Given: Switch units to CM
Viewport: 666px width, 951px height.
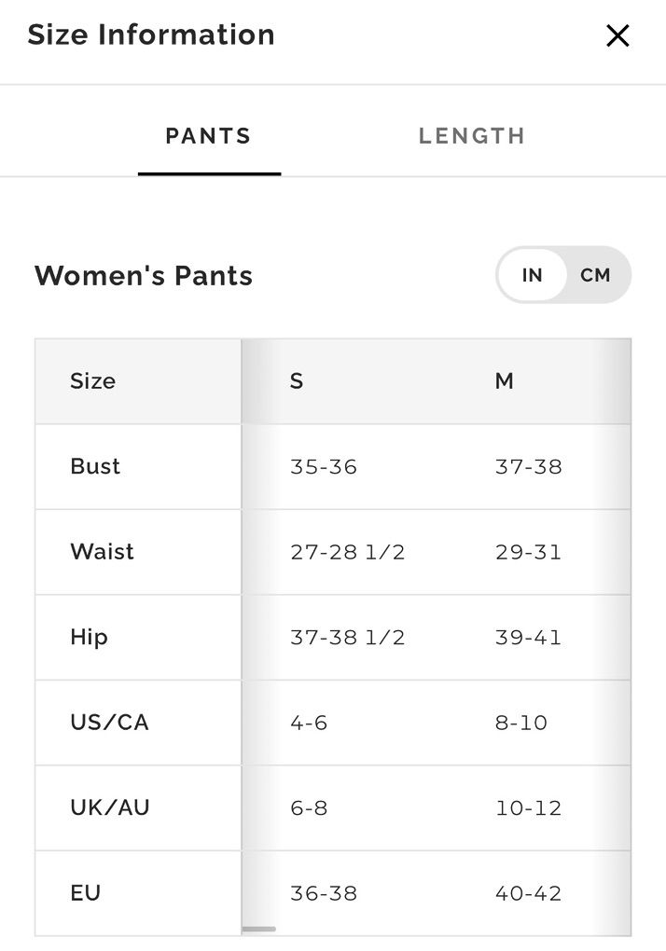Looking at the screenshot, I should pyautogui.click(x=595, y=275).
